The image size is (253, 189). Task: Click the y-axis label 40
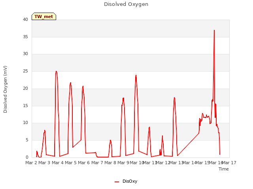[x=25, y=19]
